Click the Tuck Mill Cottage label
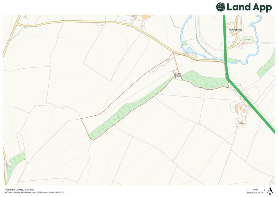 tap(178, 75)
